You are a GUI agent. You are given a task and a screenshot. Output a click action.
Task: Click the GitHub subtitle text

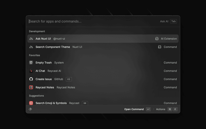point(59,79)
